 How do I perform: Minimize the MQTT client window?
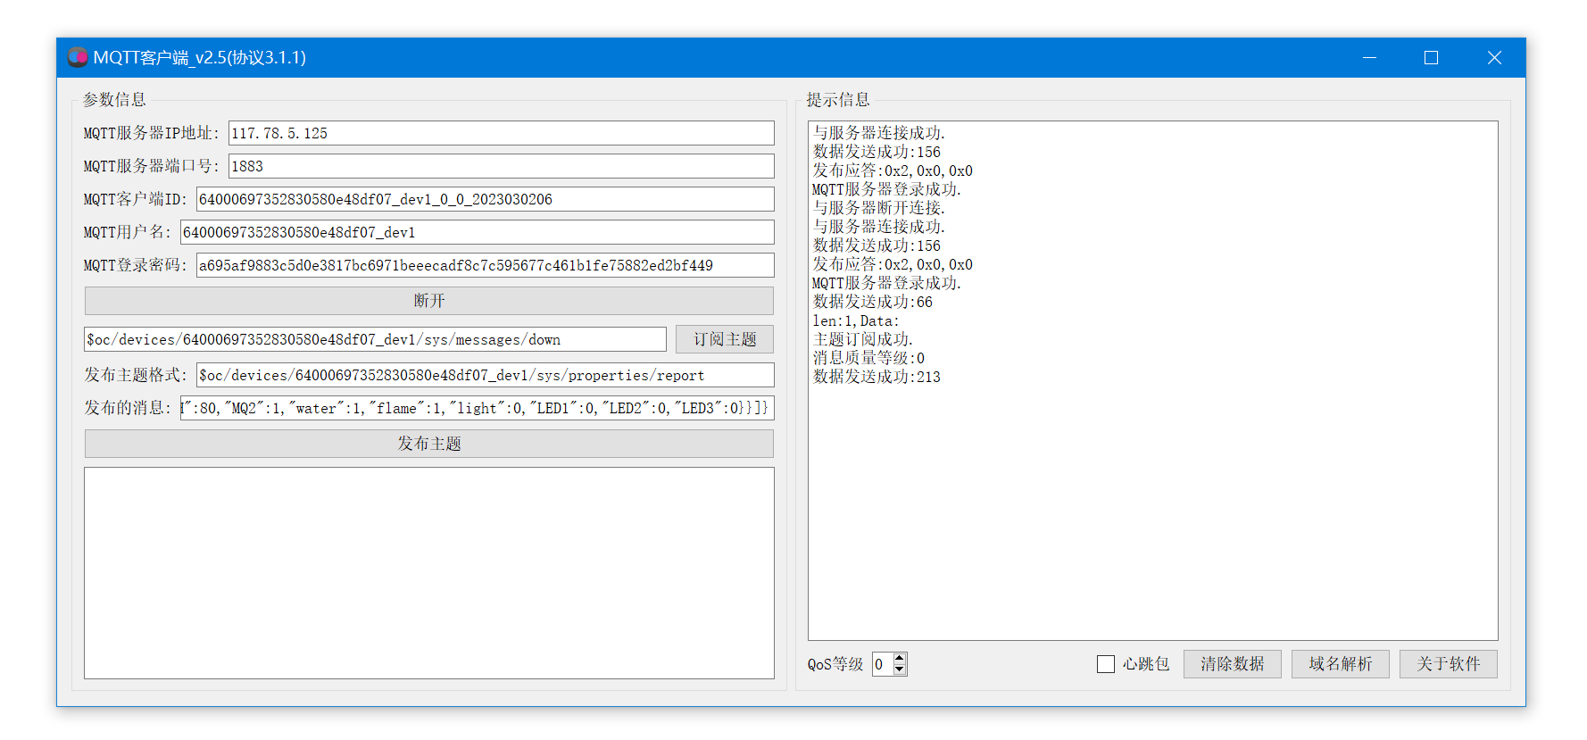tap(1369, 58)
